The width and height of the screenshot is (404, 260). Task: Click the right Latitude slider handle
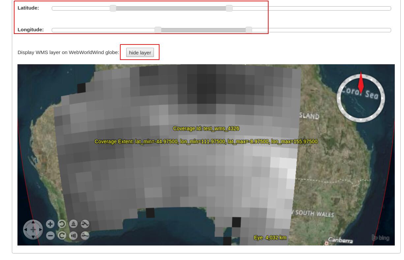[x=229, y=8]
